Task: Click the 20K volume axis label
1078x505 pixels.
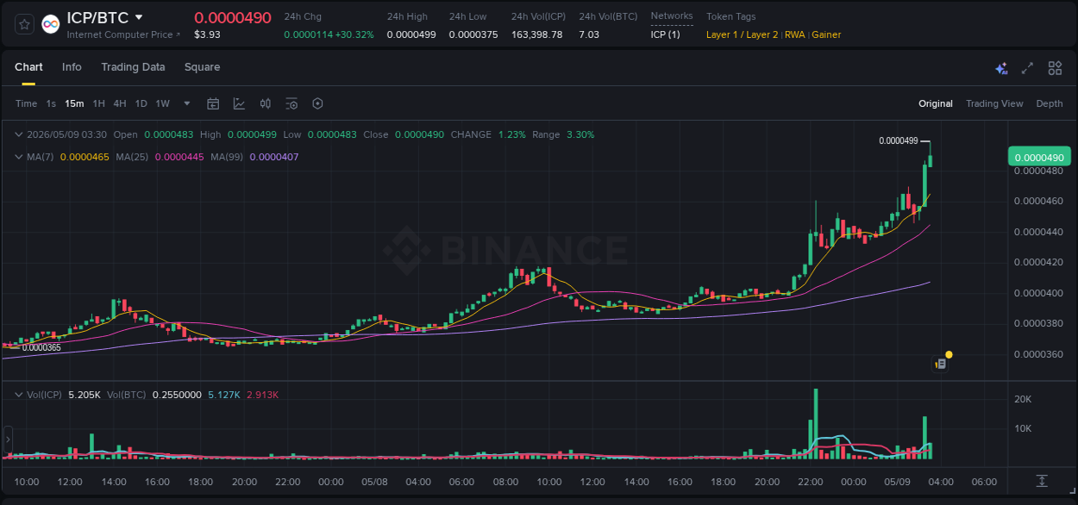Action: [1023, 399]
